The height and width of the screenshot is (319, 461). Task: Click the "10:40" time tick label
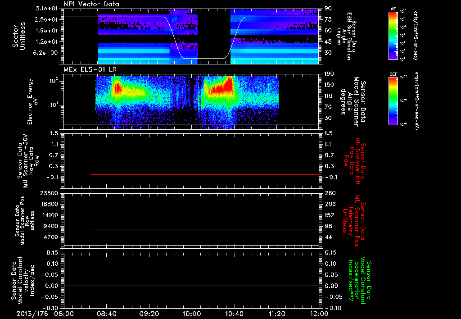point(234,314)
